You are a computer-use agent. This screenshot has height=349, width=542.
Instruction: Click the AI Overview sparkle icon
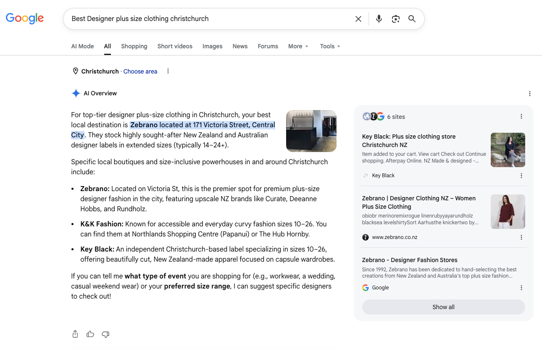(76, 93)
